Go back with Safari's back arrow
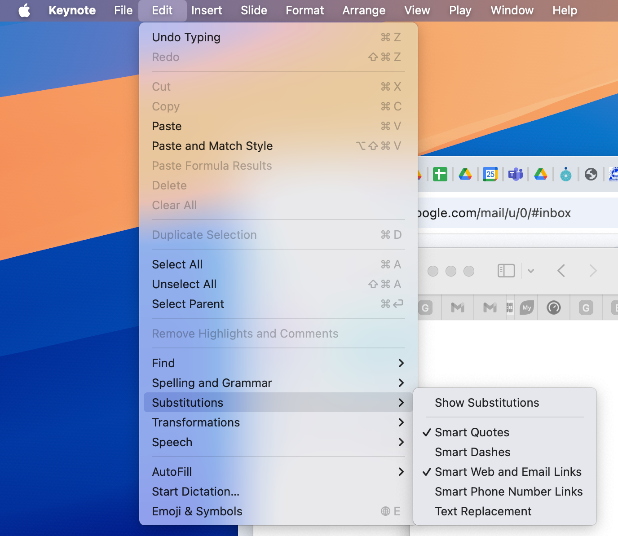The image size is (618, 536). (x=561, y=271)
